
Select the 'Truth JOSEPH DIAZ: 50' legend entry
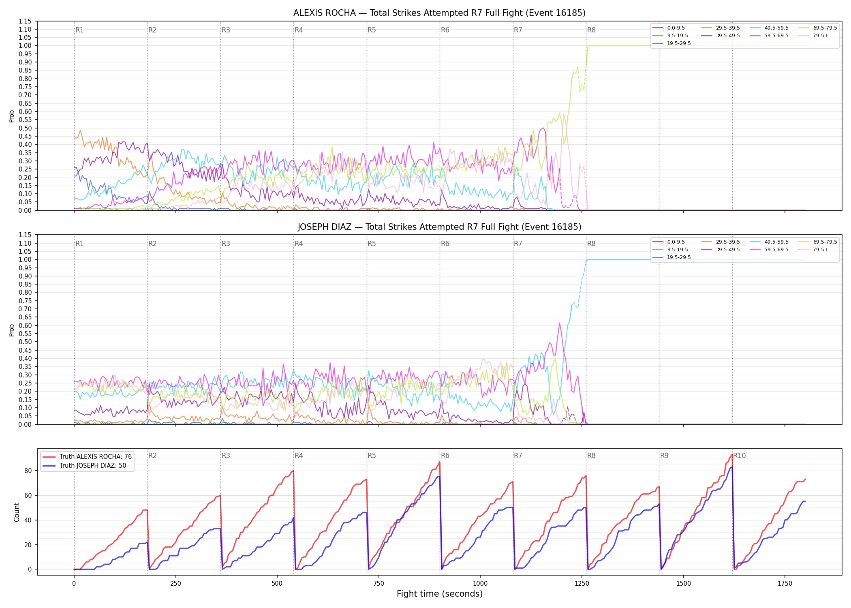click(x=84, y=465)
